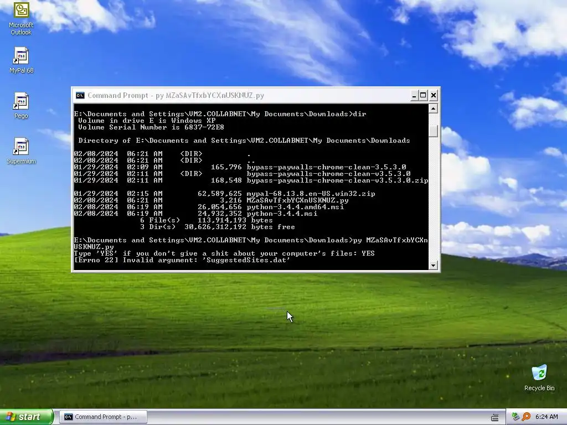Viewport: 567px width, 425px height.
Task: Select the Pego desktop shortcut
Action: tap(21, 106)
